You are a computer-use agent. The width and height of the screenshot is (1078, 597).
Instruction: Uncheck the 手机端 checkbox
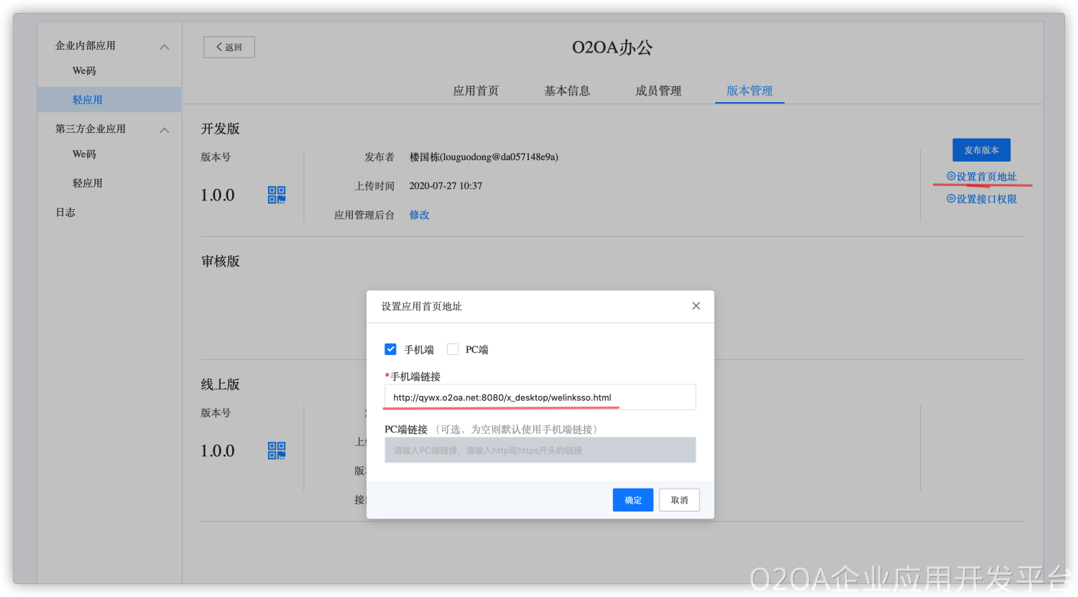coord(391,349)
